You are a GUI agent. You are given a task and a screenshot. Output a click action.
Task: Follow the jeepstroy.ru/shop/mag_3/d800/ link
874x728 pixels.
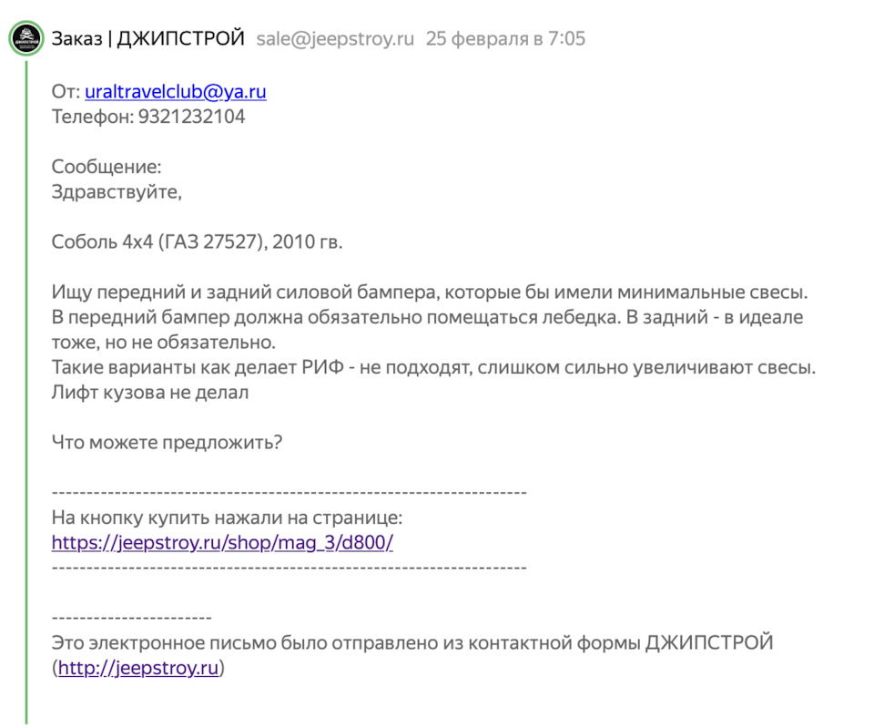tap(222, 542)
